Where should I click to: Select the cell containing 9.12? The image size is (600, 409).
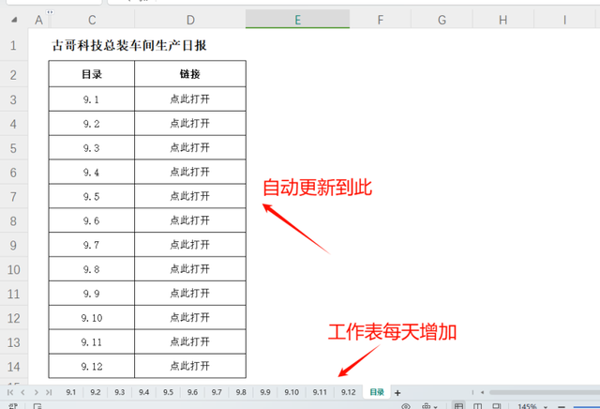point(92,366)
